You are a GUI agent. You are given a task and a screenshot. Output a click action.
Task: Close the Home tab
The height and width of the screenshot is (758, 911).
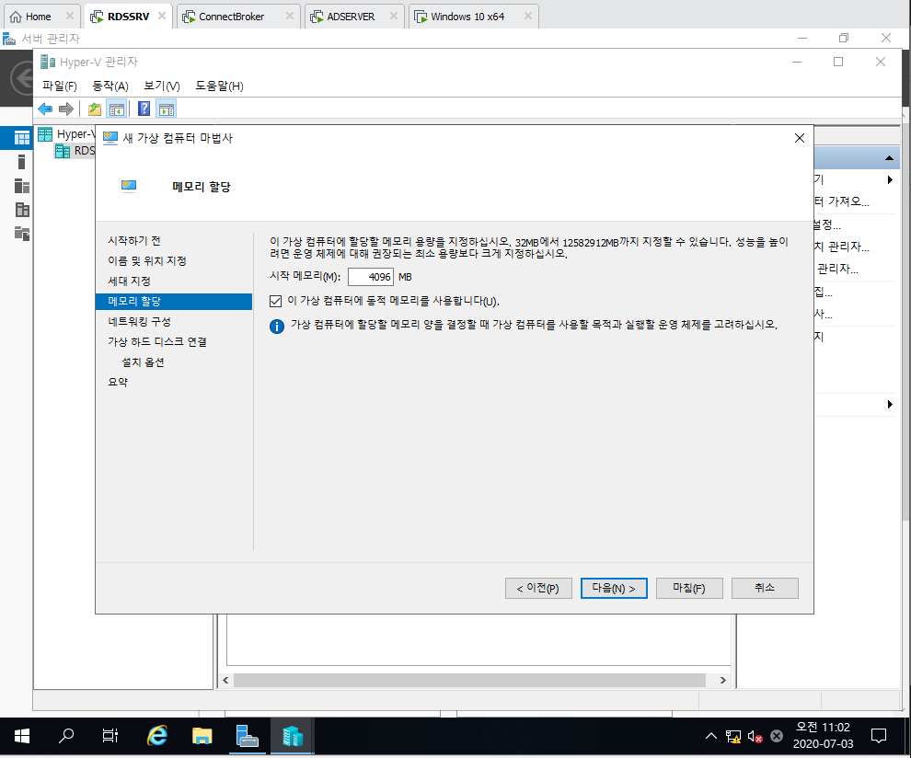[x=70, y=16]
